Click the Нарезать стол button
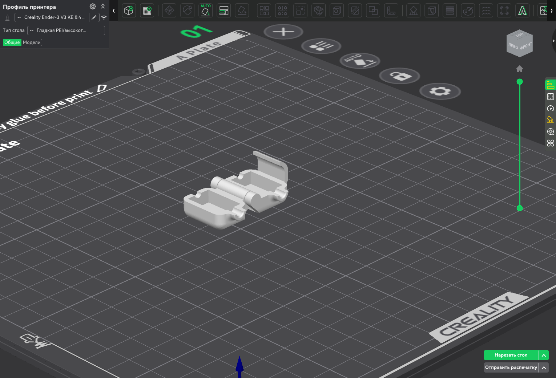 tap(511, 355)
